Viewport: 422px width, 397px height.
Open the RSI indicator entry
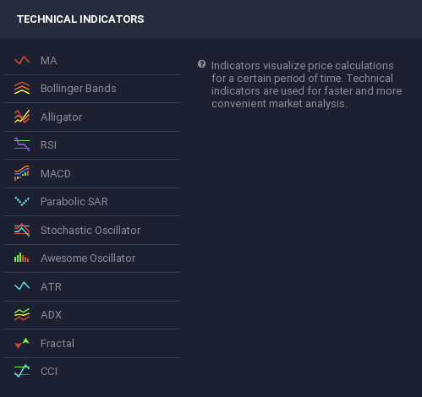coord(92,145)
